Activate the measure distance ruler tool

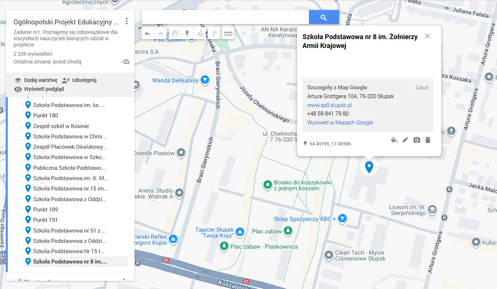point(228,34)
